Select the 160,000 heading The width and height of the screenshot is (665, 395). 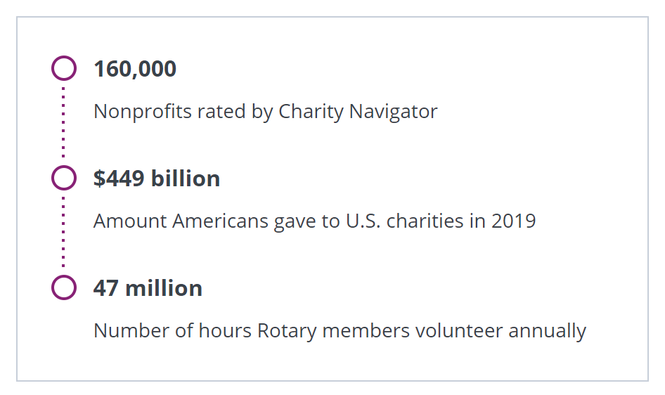point(135,69)
